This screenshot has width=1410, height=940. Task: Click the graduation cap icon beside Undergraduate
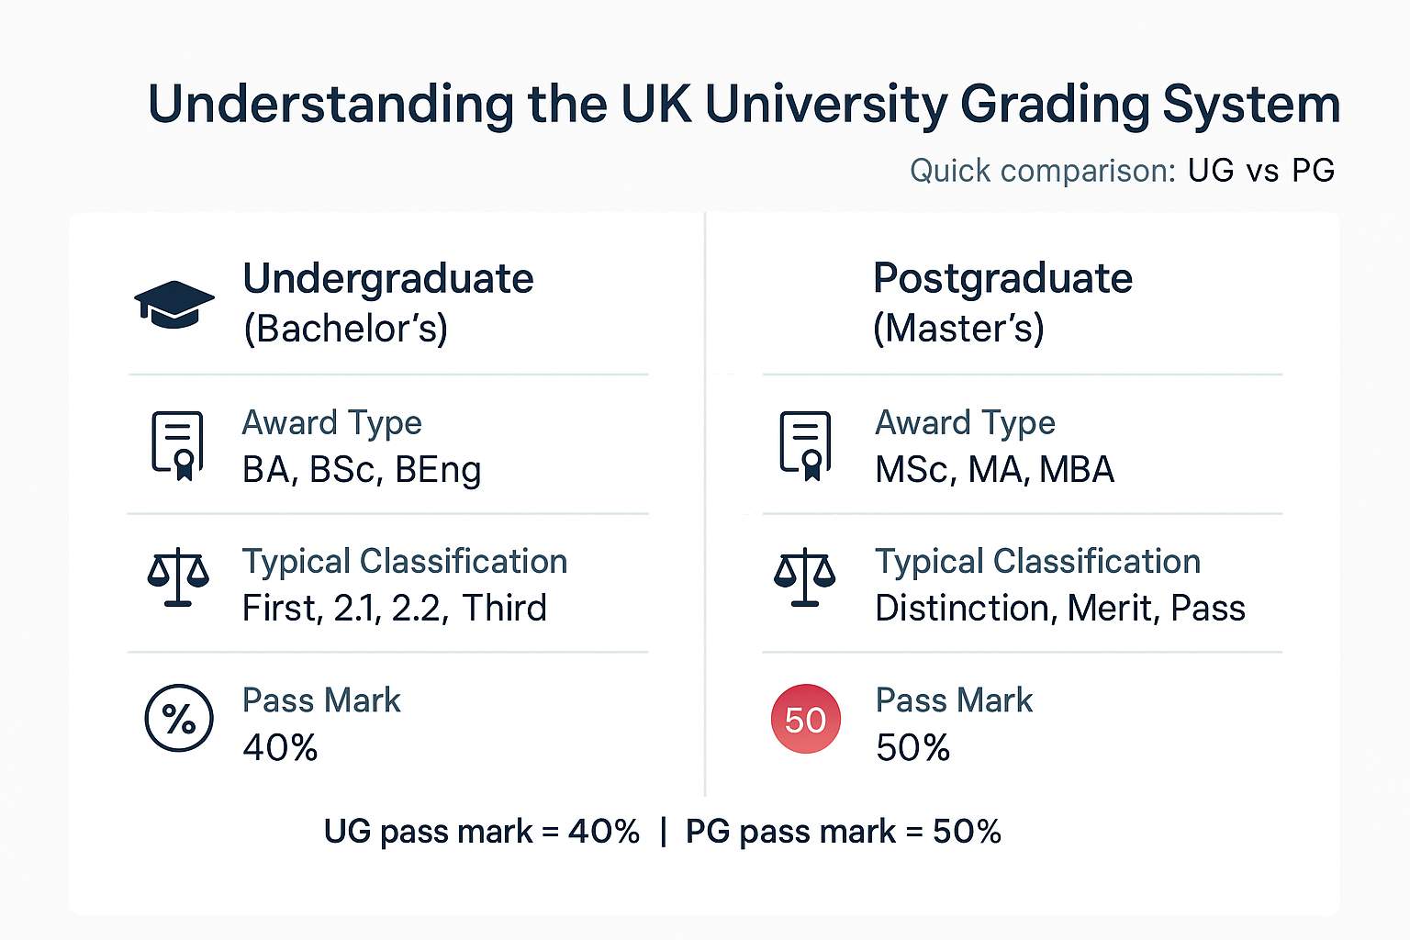click(174, 304)
